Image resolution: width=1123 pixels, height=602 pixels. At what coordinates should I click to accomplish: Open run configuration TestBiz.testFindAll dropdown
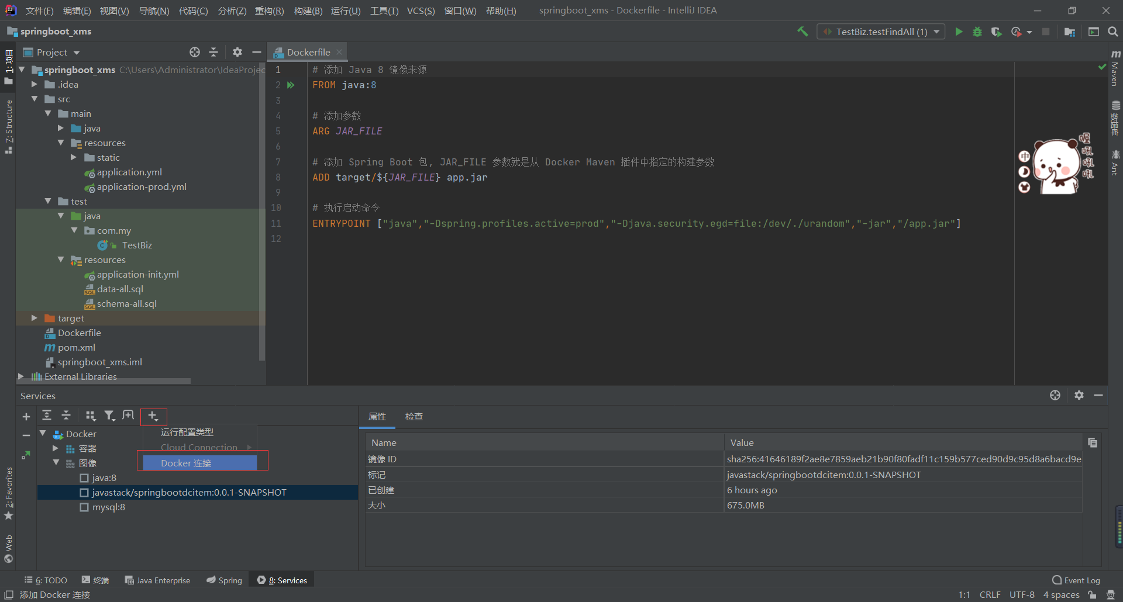pos(881,32)
